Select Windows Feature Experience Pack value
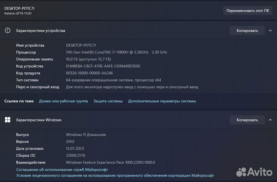The image size is (277, 182). (x=110, y=162)
